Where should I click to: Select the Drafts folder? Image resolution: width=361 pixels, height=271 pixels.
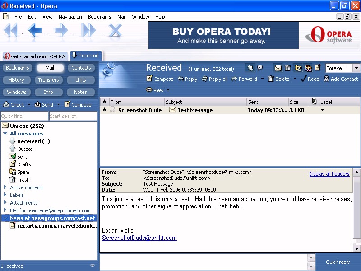[x=24, y=164]
